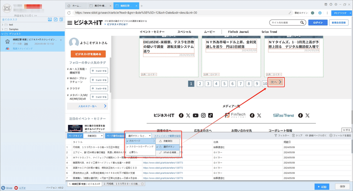
Task: Switch to the 実行中 tab
Action: click(x=100, y=6)
